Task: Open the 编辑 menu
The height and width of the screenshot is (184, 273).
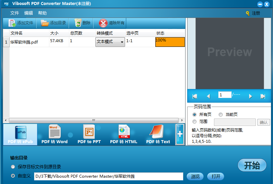Action: 28,13
